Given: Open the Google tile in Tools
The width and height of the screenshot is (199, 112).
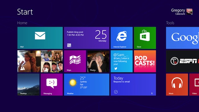Looking at the screenshot, I should [183, 38].
